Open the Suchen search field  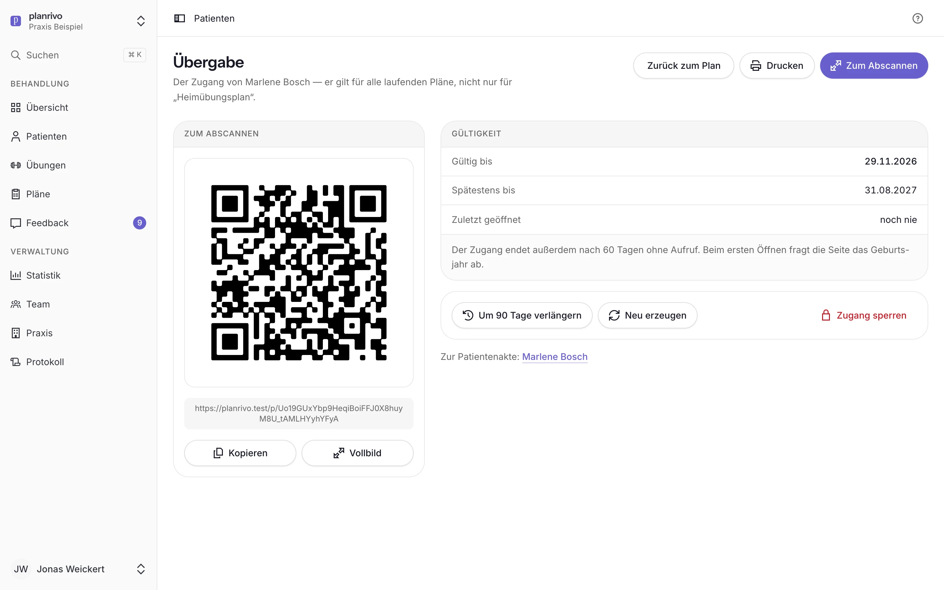pyautogui.click(x=78, y=55)
